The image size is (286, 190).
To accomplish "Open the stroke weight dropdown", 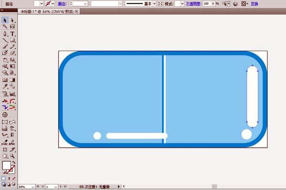I will click(x=85, y=4).
